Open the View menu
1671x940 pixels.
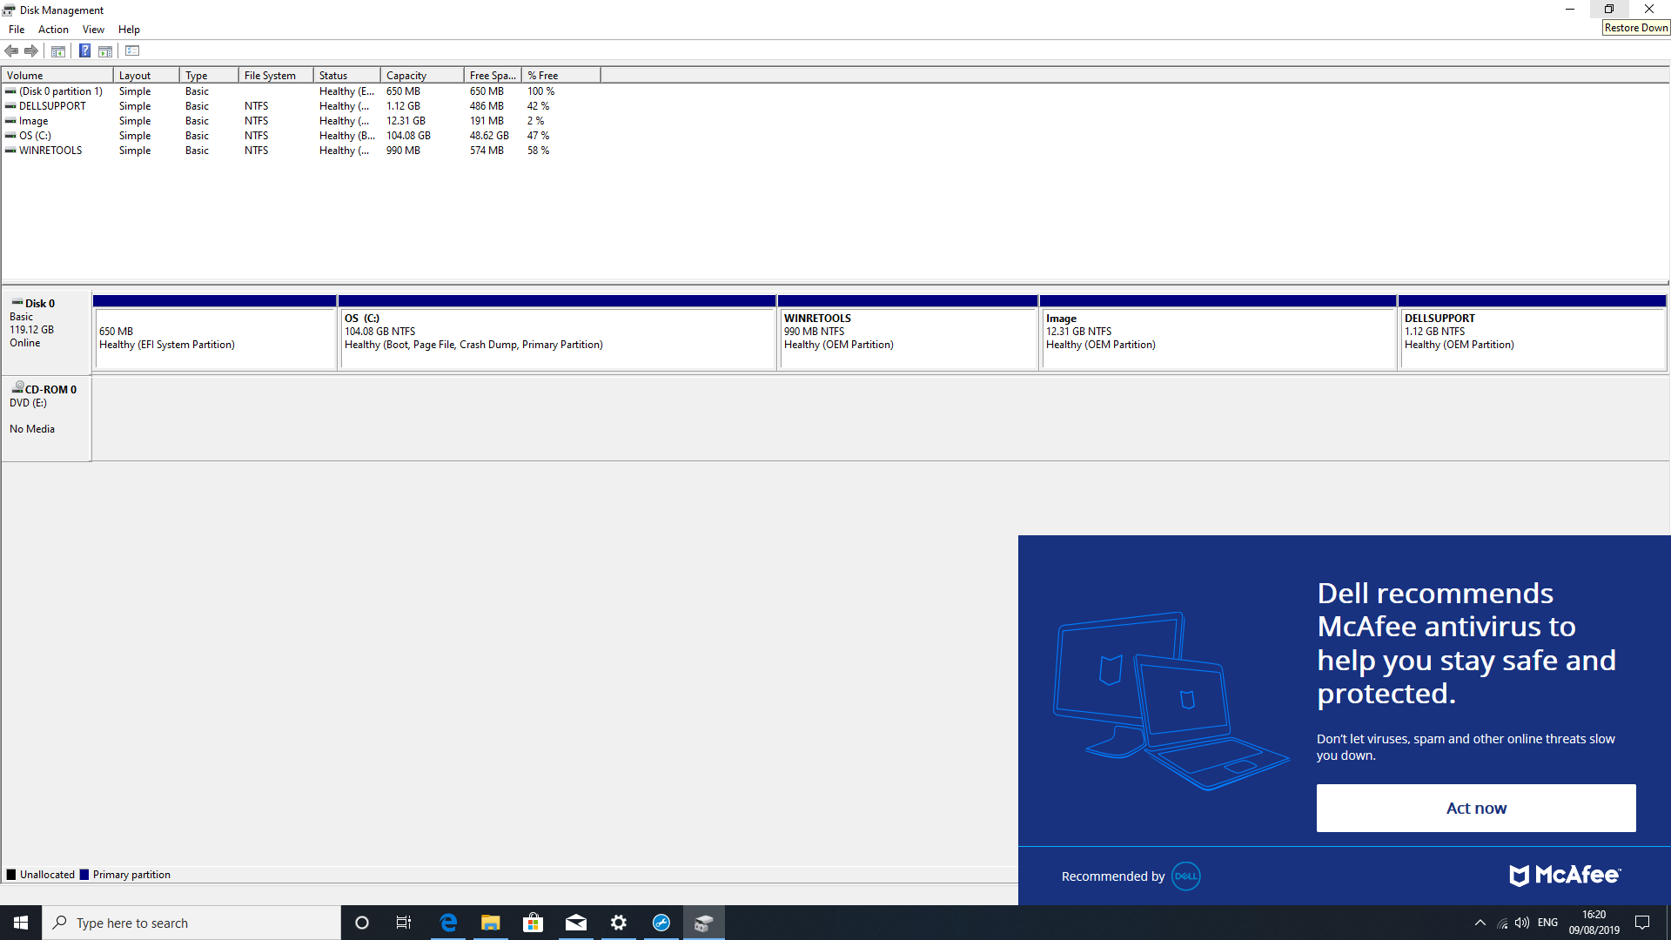[x=93, y=30]
